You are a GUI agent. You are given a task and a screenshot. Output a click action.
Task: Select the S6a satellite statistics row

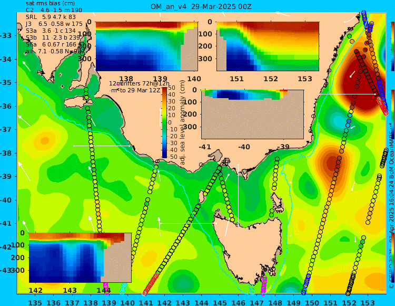51,44
